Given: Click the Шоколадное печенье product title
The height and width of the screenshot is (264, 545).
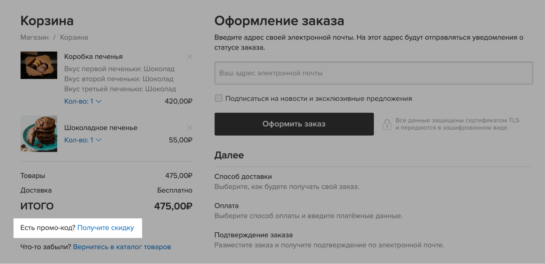Looking at the screenshot, I should (x=101, y=128).
